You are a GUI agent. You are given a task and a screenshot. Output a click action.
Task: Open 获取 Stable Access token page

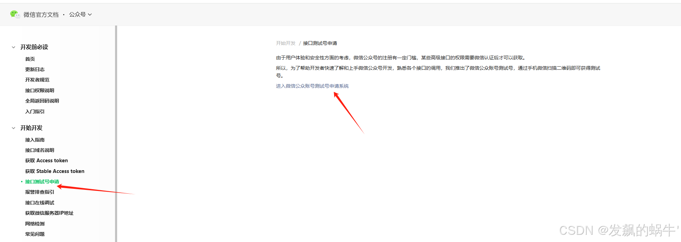[x=55, y=171]
